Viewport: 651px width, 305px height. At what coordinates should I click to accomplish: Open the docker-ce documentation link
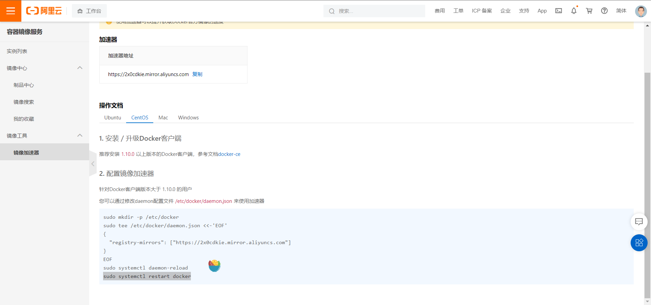[229, 154]
